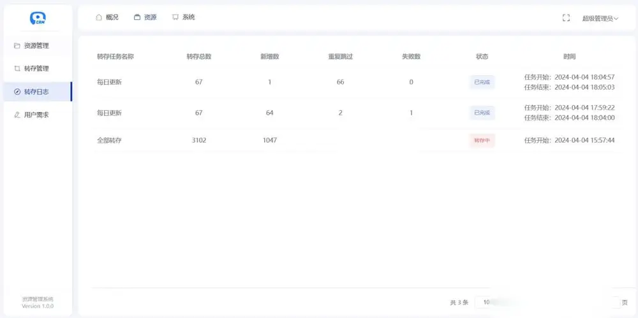Switch to the 系统 top tab

pos(184,17)
